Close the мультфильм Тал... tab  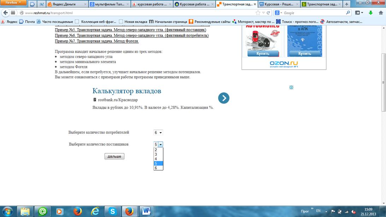(x=127, y=4)
